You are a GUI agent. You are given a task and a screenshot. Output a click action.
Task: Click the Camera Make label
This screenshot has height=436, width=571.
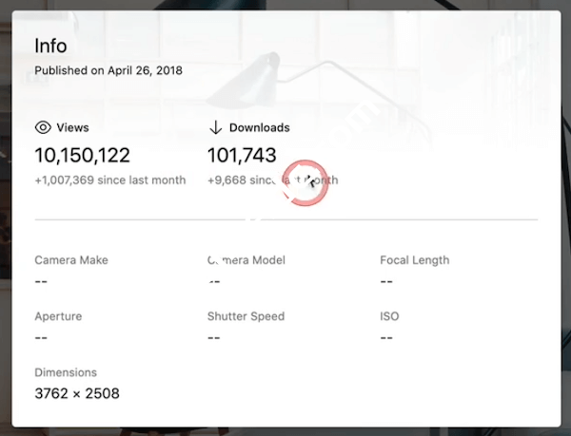point(71,260)
